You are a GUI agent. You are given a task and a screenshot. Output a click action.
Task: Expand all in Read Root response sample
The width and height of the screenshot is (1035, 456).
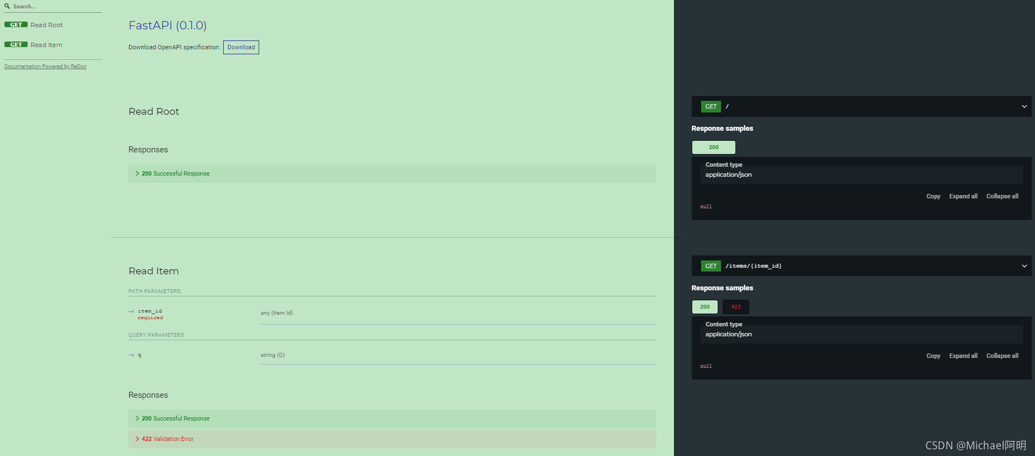click(x=963, y=196)
